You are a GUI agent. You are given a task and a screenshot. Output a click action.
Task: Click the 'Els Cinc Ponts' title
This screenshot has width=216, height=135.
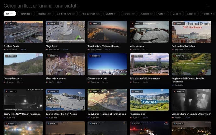pyautogui.click(x=11, y=46)
